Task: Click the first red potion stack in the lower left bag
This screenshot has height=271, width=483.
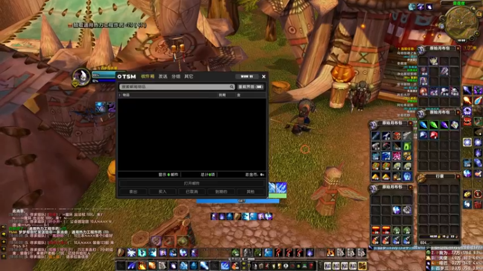Action: point(376,230)
